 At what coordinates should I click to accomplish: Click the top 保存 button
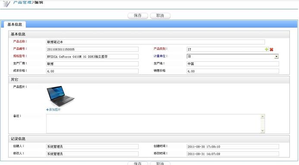click(138, 15)
